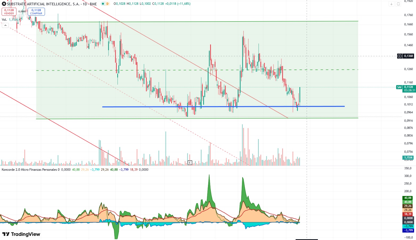The width and height of the screenshot is (416, 240).
Task: Click the 250,0 indicator axis value
Action: (408, 184)
